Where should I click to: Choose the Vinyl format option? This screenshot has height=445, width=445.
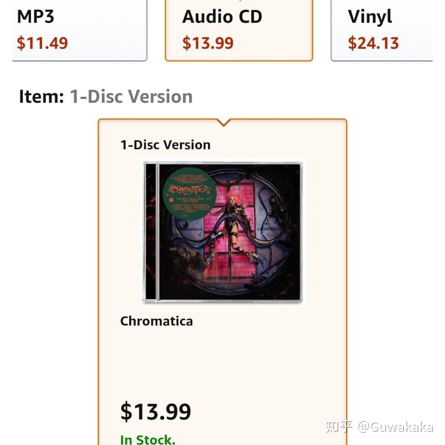(382, 30)
